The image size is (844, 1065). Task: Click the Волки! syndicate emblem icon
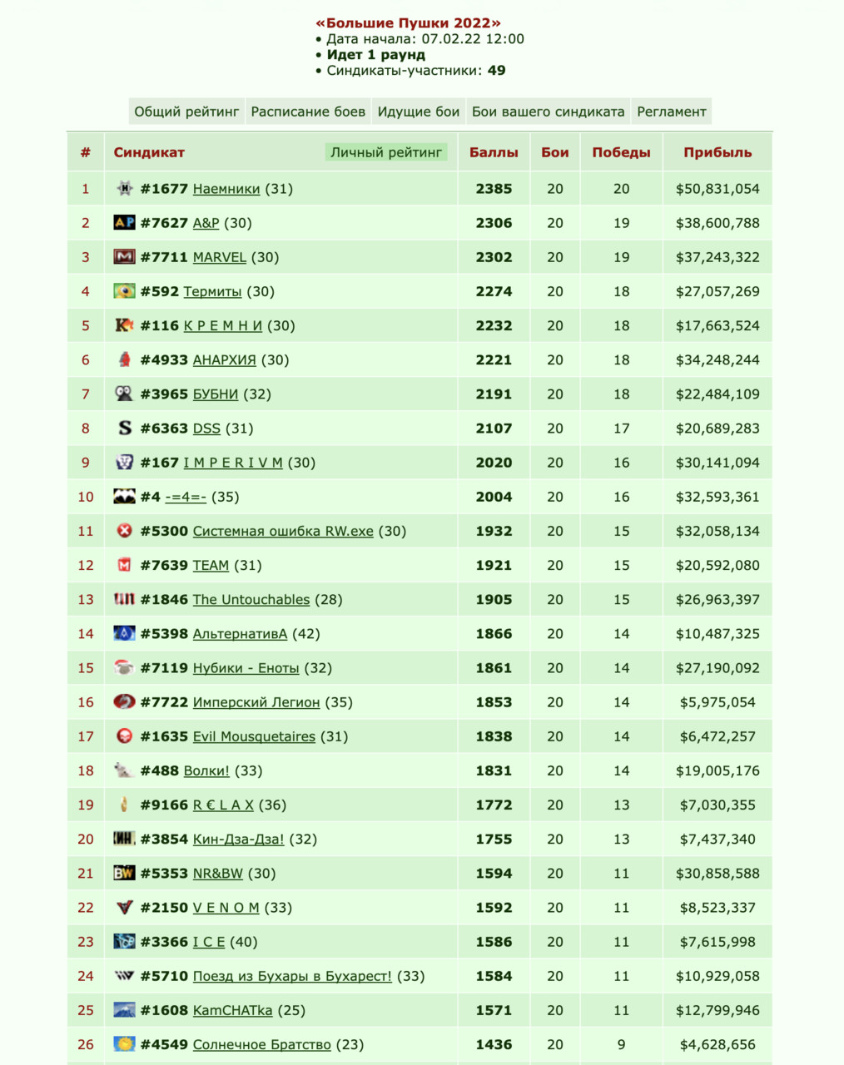coord(124,770)
